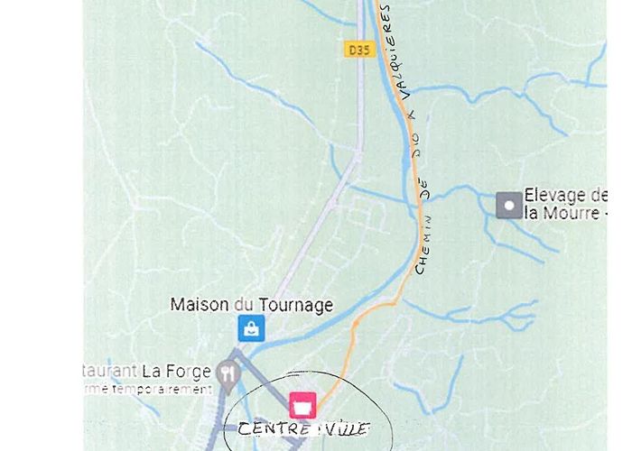Select the Maison du Tournage label
The height and width of the screenshot is (451, 632).
tap(252, 305)
